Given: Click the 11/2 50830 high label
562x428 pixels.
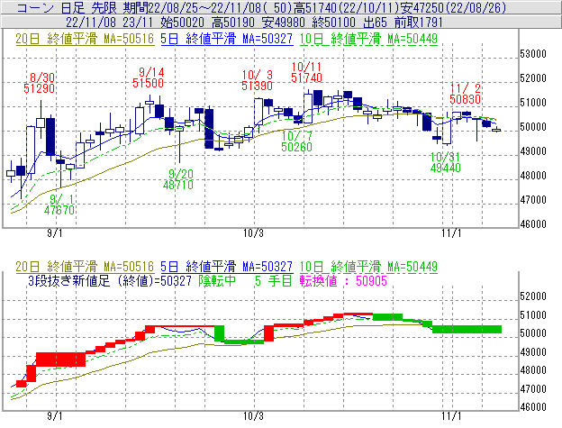Looking at the screenshot, I should [x=466, y=94].
